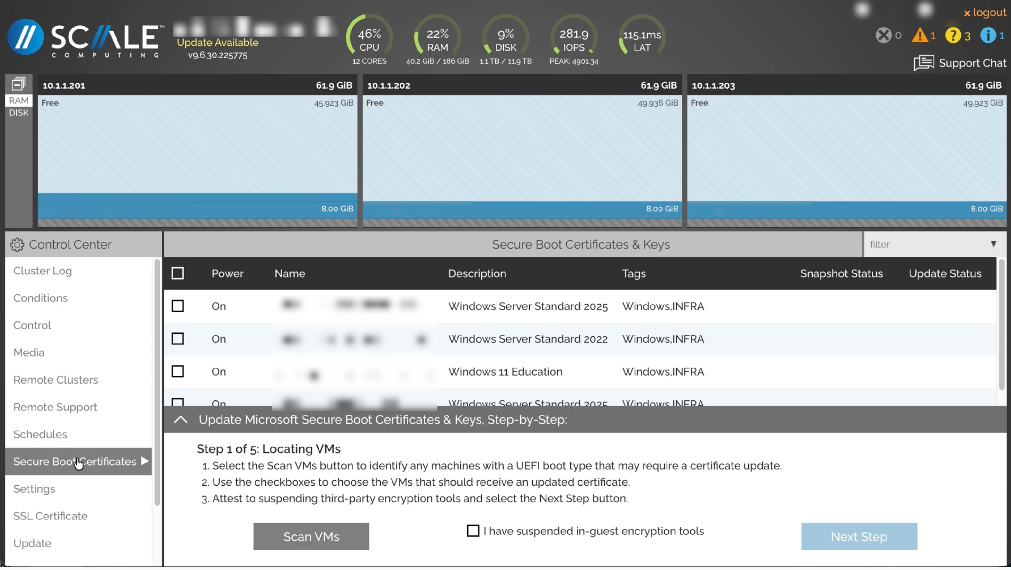Open Support Chat icon
Screen dimensions: 1011x570
pyautogui.click(x=924, y=63)
